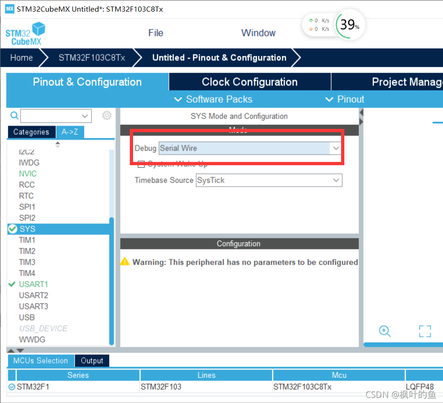Click Untitled - Pinout & Configuration breadcrumb
The image size is (443, 403).
pos(219,58)
